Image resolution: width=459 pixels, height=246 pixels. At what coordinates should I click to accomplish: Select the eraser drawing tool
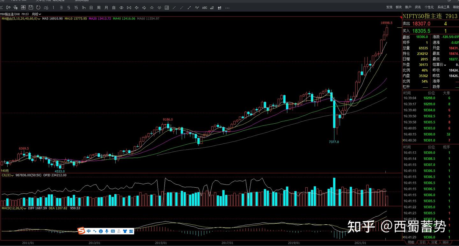(212, 7)
